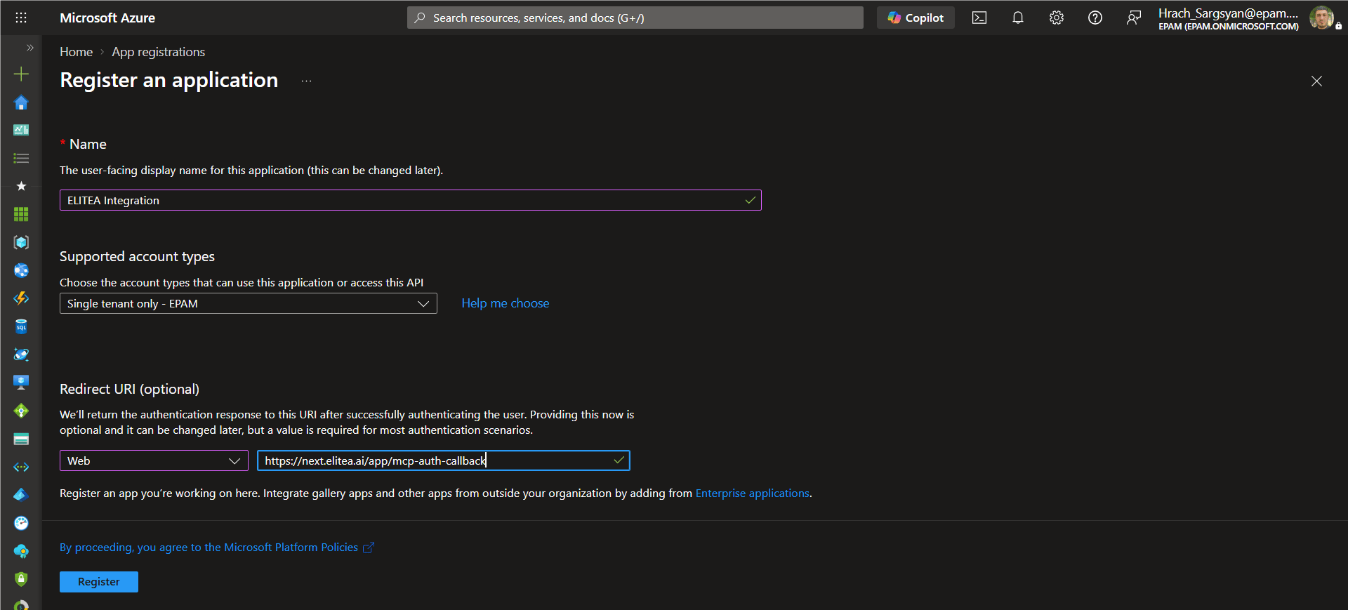Click the Redirect URI input field

[x=443, y=460]
